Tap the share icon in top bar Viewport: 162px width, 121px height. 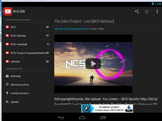click(x=137, y=11)
